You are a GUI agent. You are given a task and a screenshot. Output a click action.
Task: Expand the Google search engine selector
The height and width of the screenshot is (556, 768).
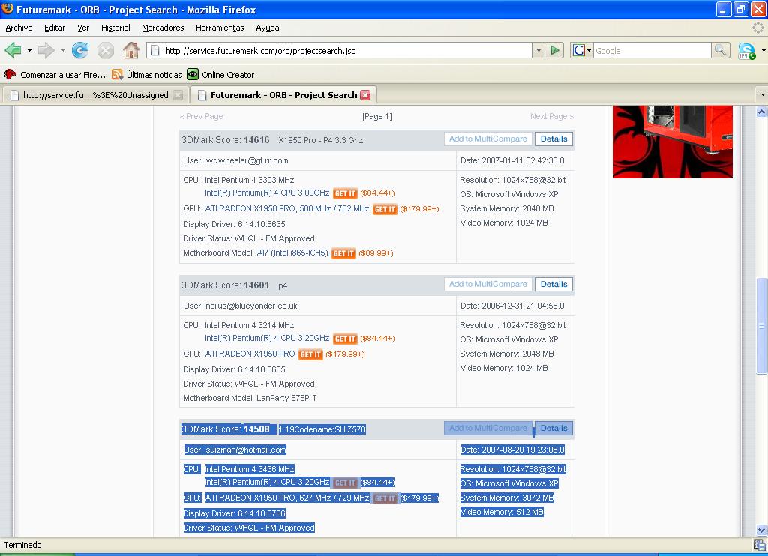582,51
